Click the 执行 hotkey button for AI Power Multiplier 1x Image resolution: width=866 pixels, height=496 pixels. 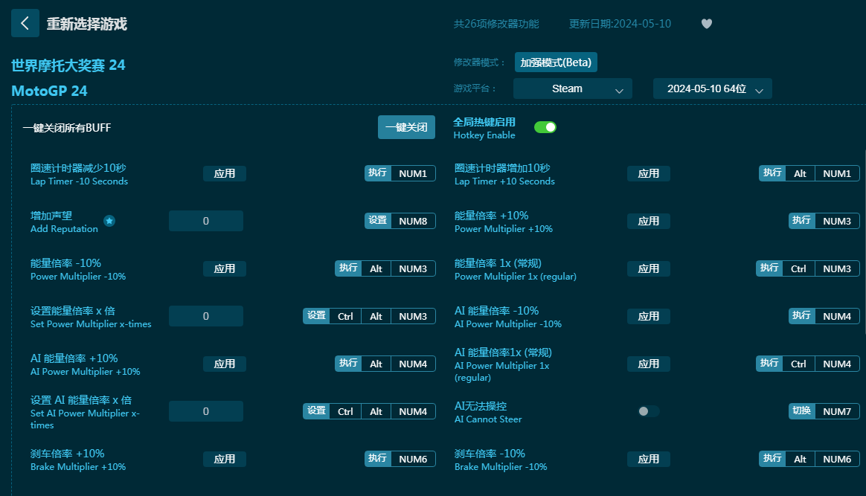769,364
